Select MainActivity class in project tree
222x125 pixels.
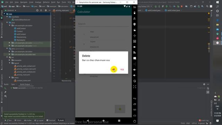click(22, 37)
